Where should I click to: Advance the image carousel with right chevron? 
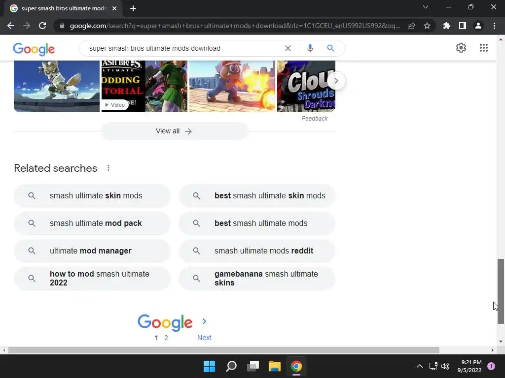pos(336,81)
